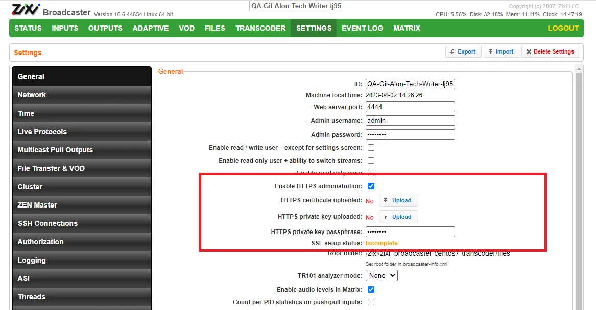
Task: Open ZEN Master settings
Action: (x=82, y=205)
